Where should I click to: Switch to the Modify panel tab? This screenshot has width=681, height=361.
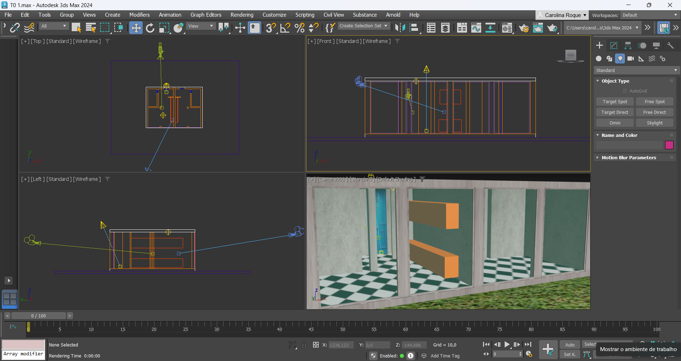point(614,45)
